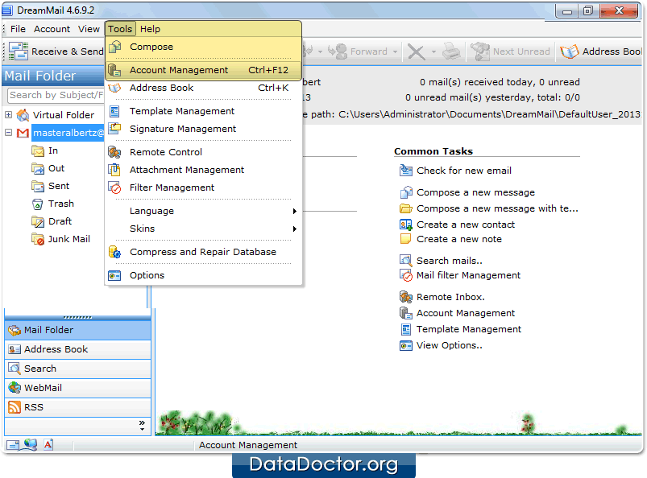The image size is (647, 478).
Task: Click the Gmail account icon in folder tree
Action: click(x=23, y=133)
